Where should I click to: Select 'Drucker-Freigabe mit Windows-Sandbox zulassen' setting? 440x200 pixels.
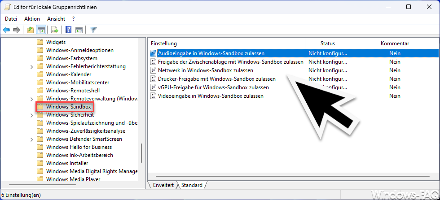pos(216,79)
